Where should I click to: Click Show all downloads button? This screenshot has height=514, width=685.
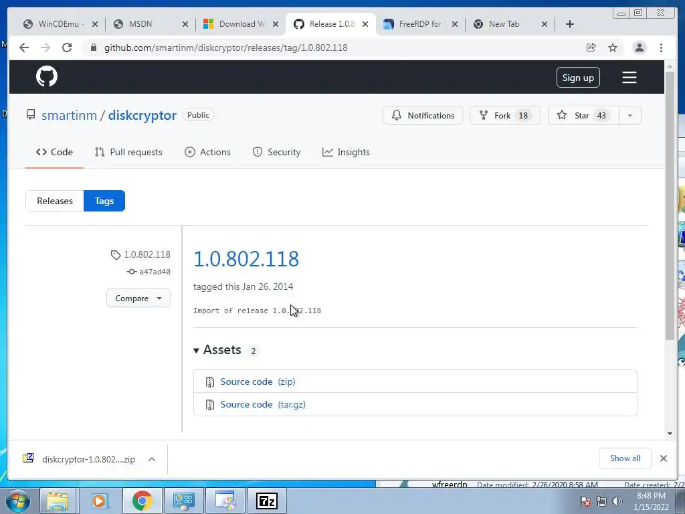click(625, 458)
